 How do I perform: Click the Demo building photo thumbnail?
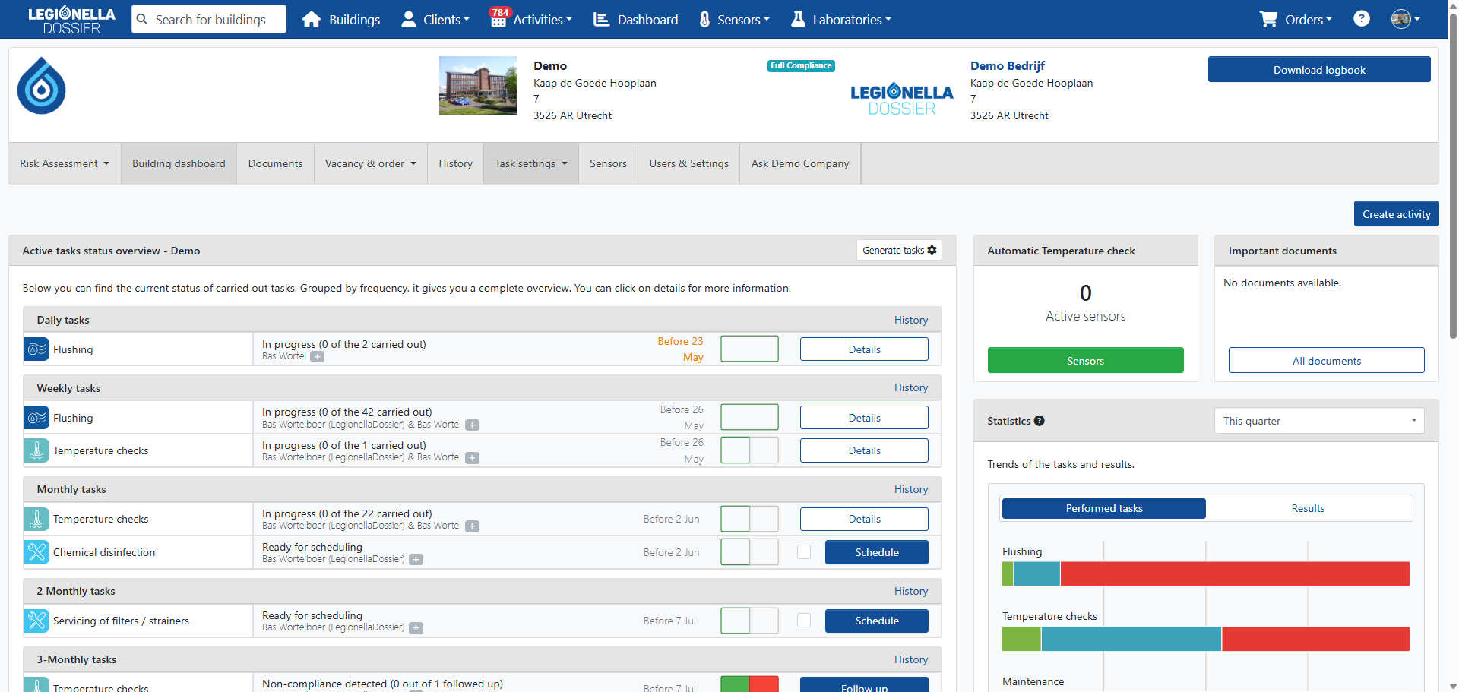(477, 85)
